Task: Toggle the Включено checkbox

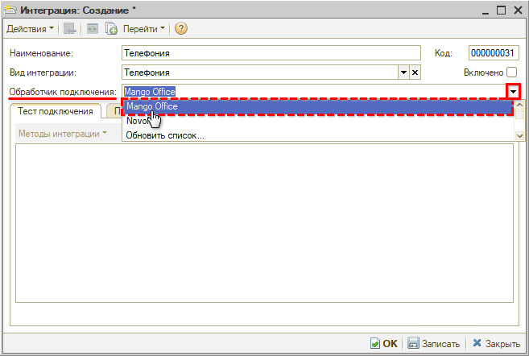Action: (x=511, y=72)
